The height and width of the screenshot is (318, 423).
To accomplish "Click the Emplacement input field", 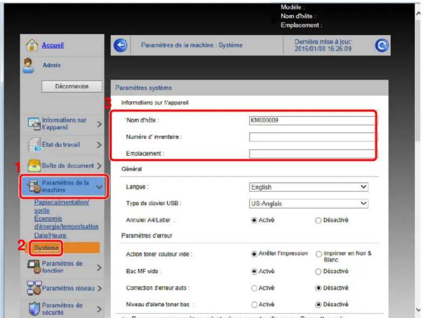I will point(313,154).
